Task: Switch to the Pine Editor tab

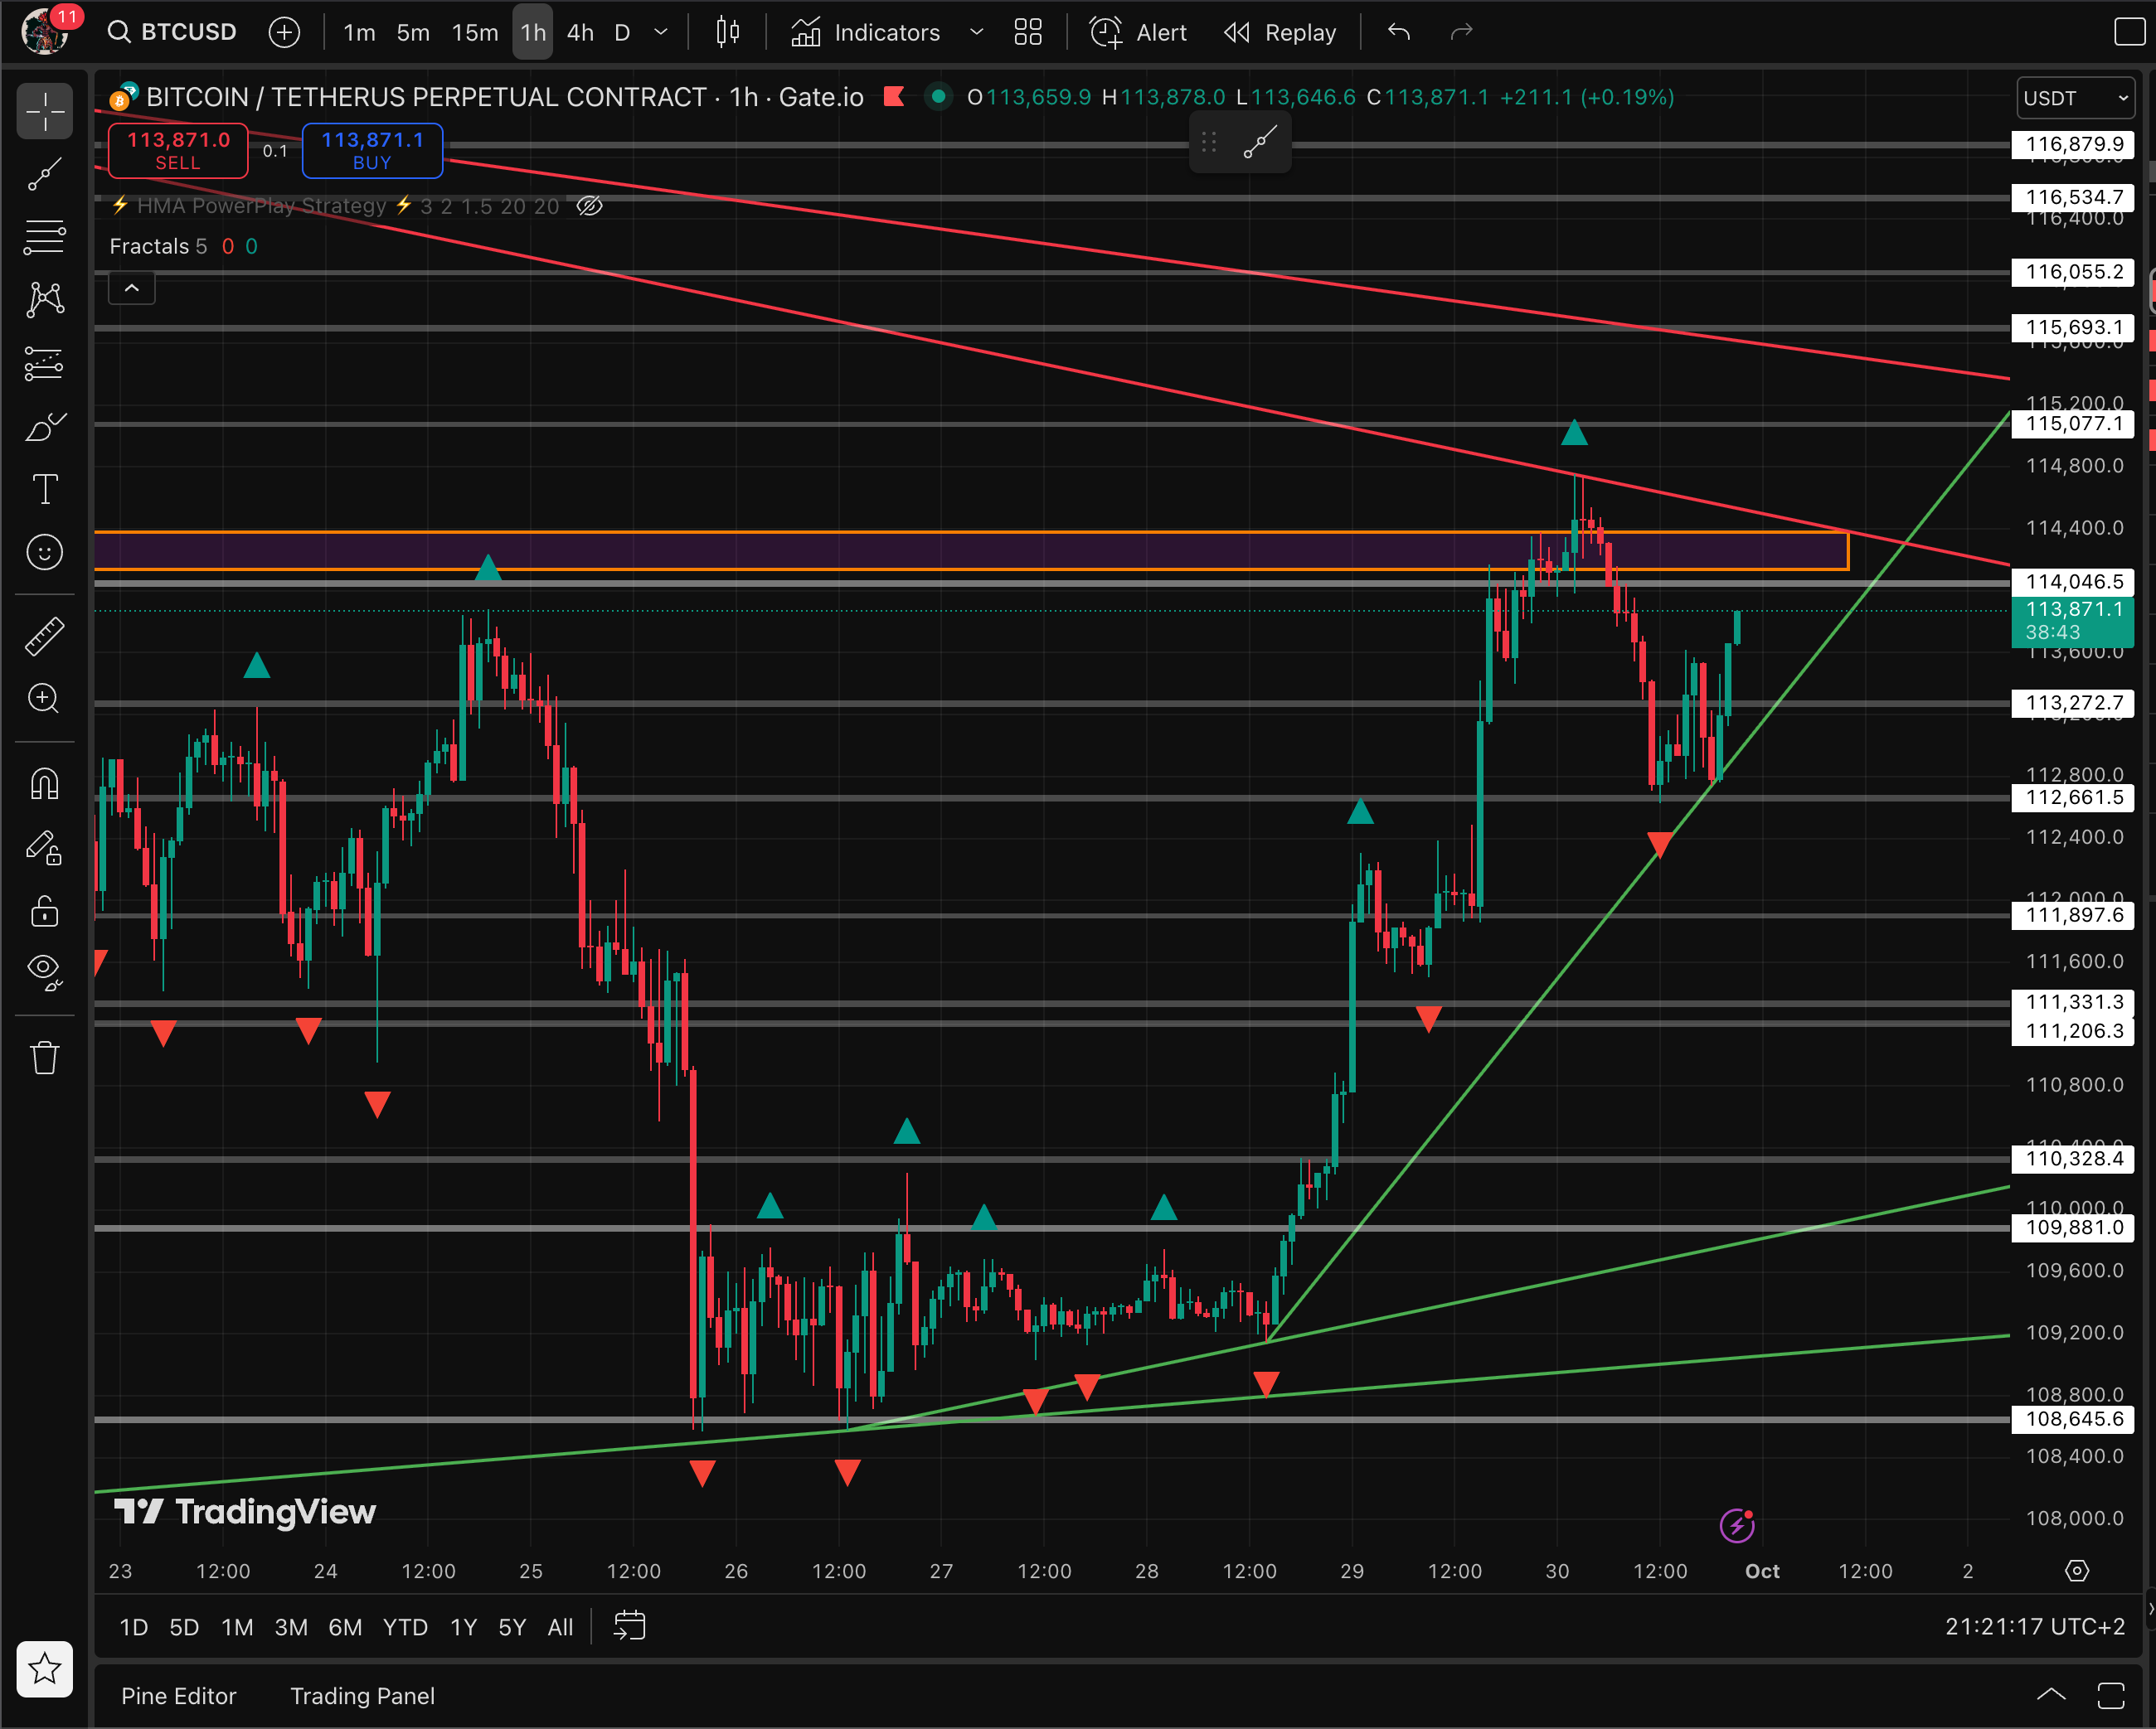Action: click(x=179, y=1696)
